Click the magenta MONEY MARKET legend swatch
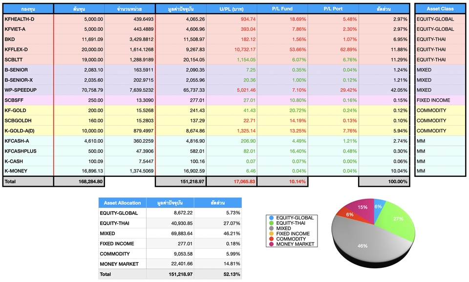Image resolution: width=469 pixels, height=282 pixels. 271,244
